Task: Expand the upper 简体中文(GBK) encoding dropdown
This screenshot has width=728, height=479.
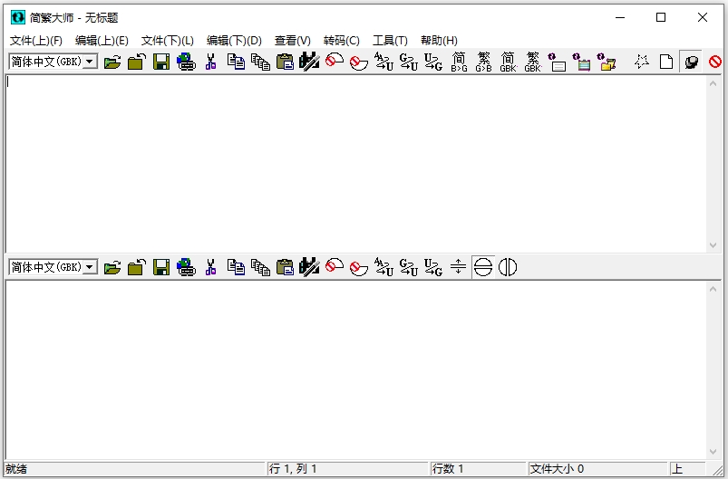Action: [90, 62]
